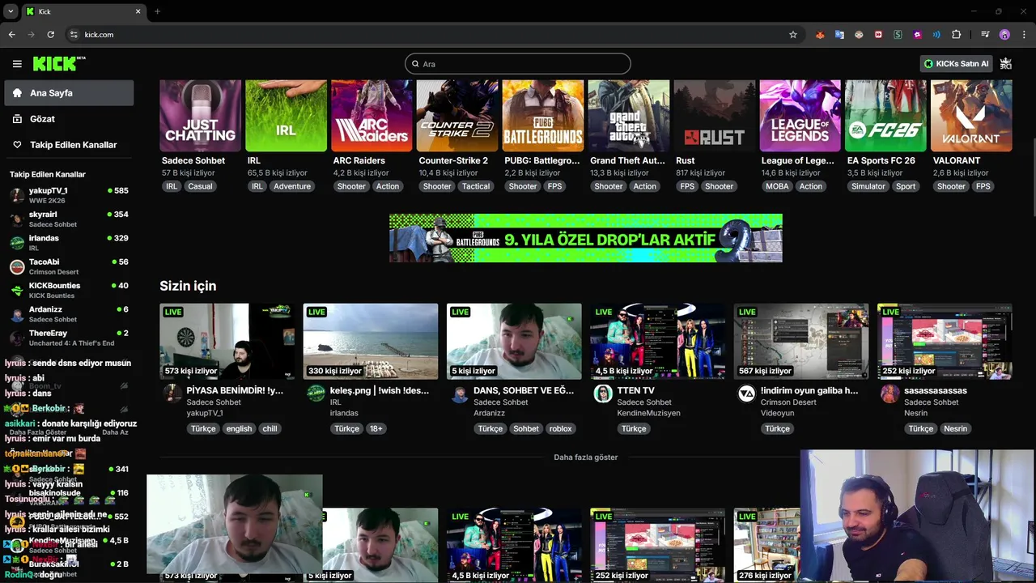
Task: Click the roblox tag on Ardanizz stream
Action: pos(560,429)
